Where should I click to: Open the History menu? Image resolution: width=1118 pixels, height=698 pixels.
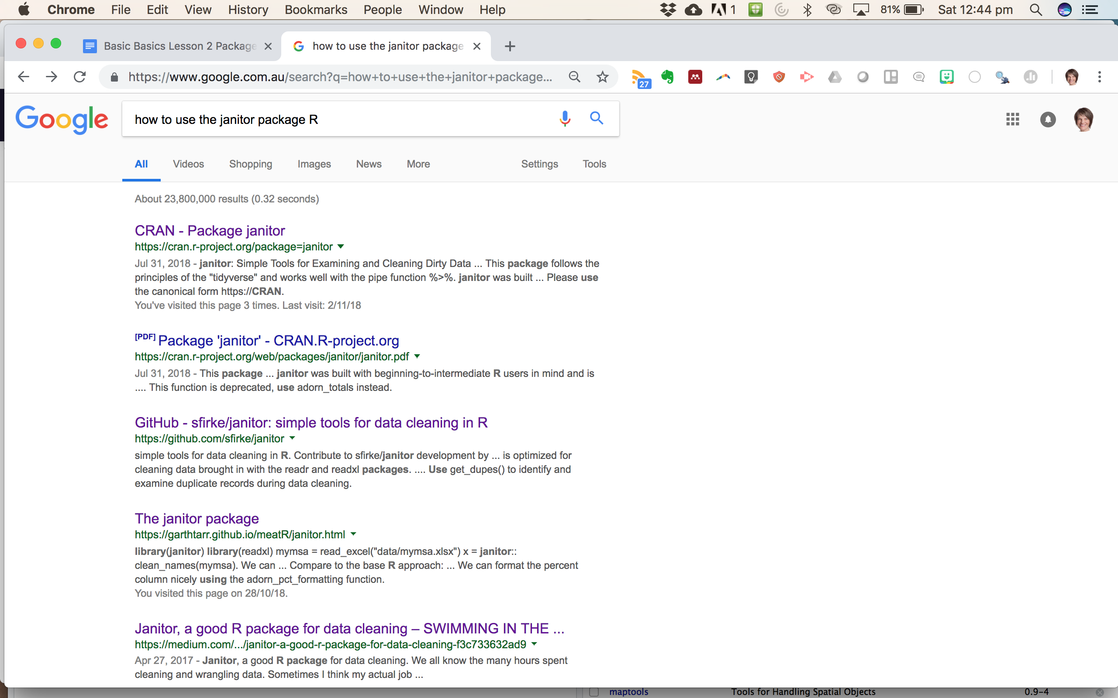tap(248, 10)
